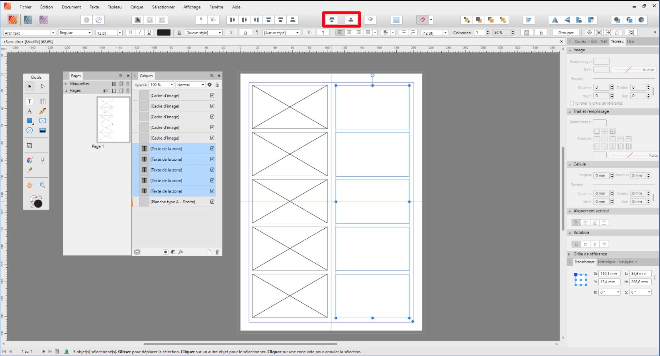Toggle the Calques lock icon

pyautogui.click(x=217, y=85)
